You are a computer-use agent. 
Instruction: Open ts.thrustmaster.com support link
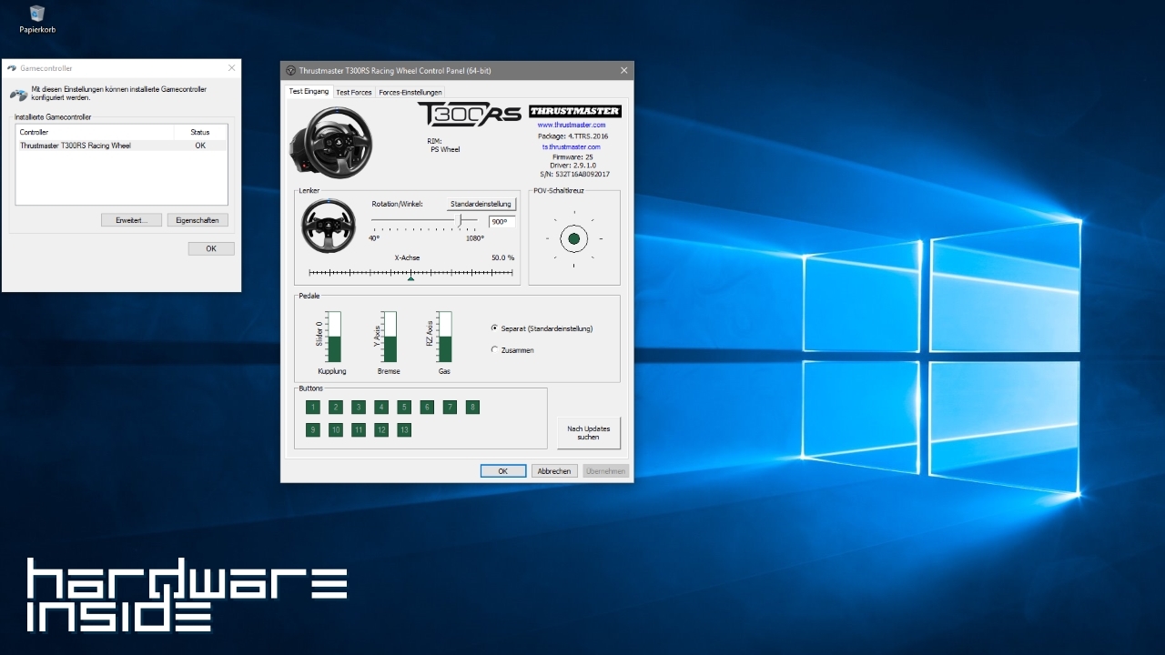[x=572, y=146]
